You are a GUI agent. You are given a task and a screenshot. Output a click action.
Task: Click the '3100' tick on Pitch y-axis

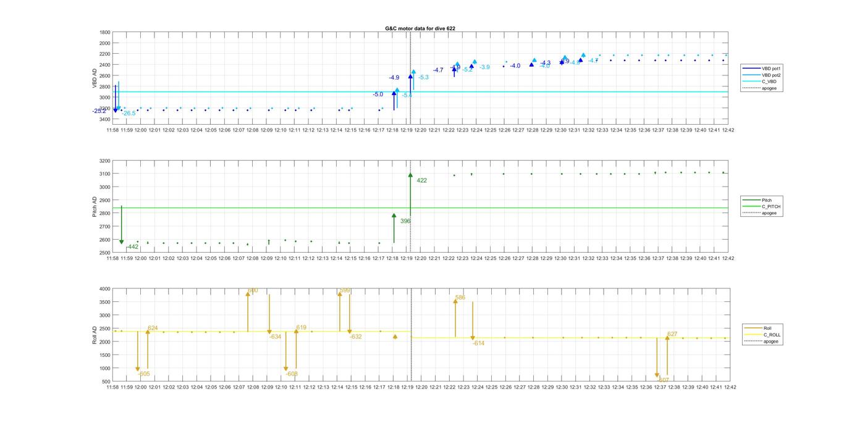[x=105, y=174]
